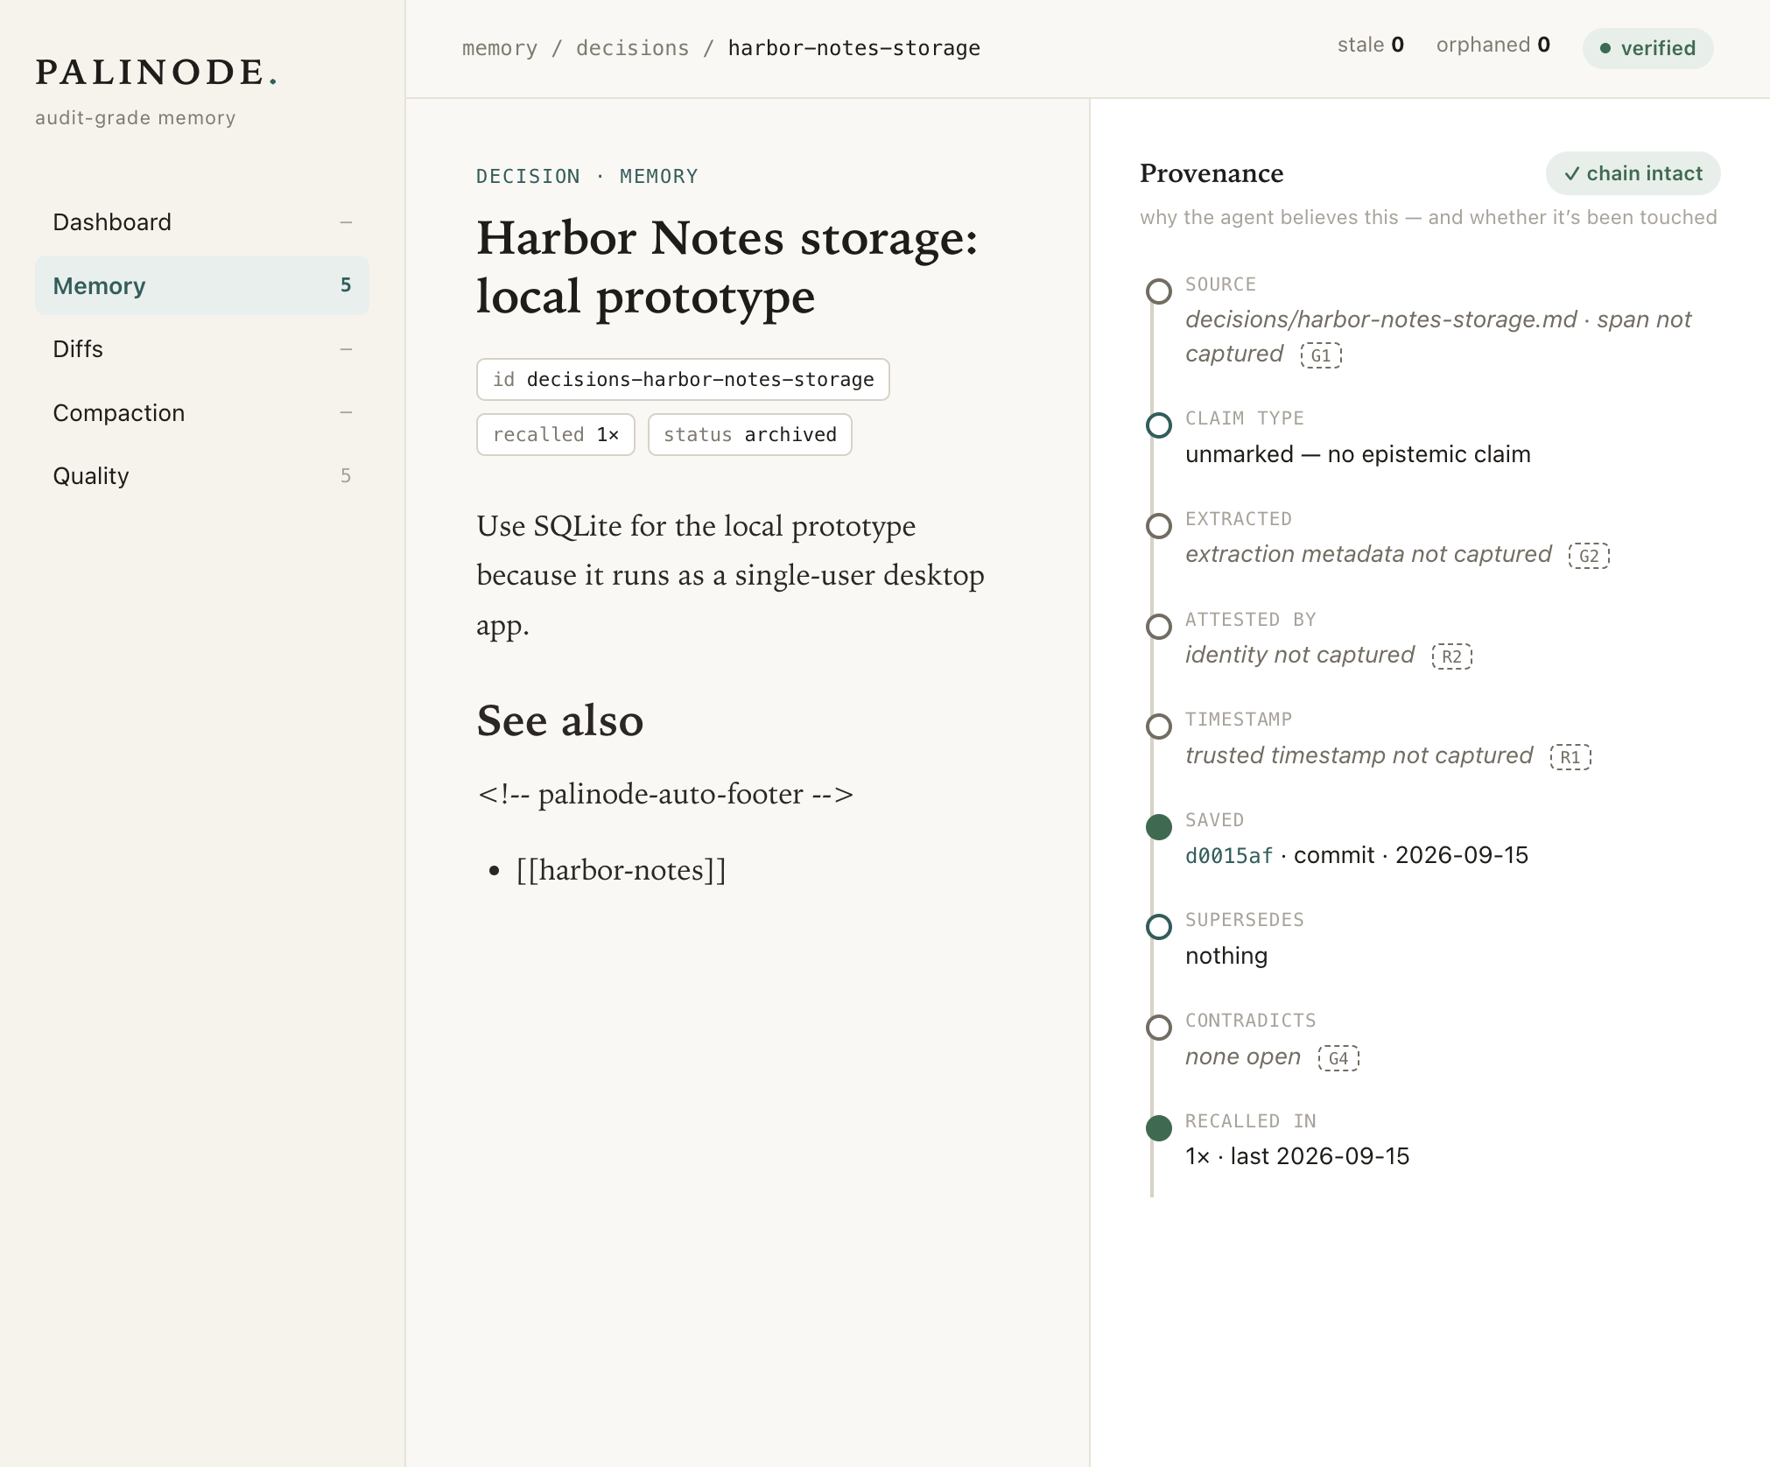The width and height of the screenshot is (1770, 1467).
Task: Click the SUPERSEDES timeline node
Action: click(x=1159, y=927)
